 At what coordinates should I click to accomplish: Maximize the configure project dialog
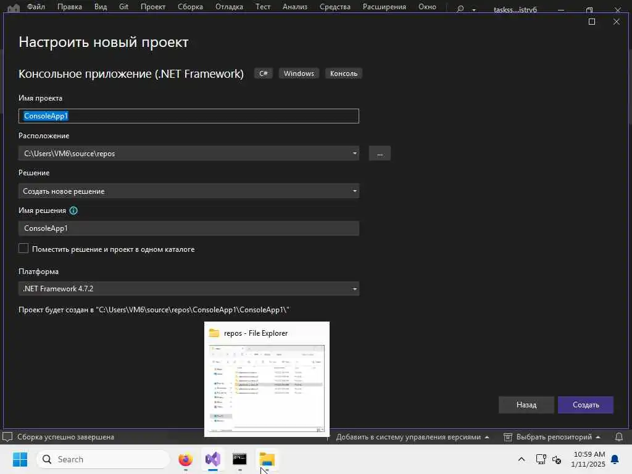(592, 22)
